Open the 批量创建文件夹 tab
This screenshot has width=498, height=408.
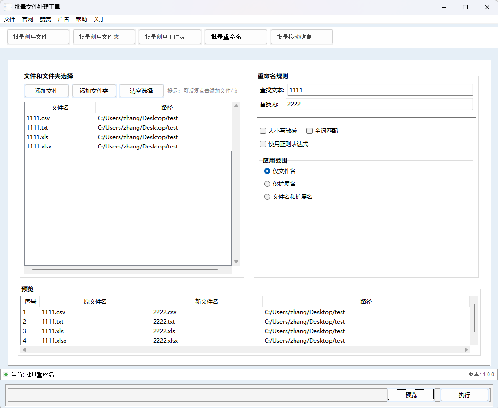104,37
